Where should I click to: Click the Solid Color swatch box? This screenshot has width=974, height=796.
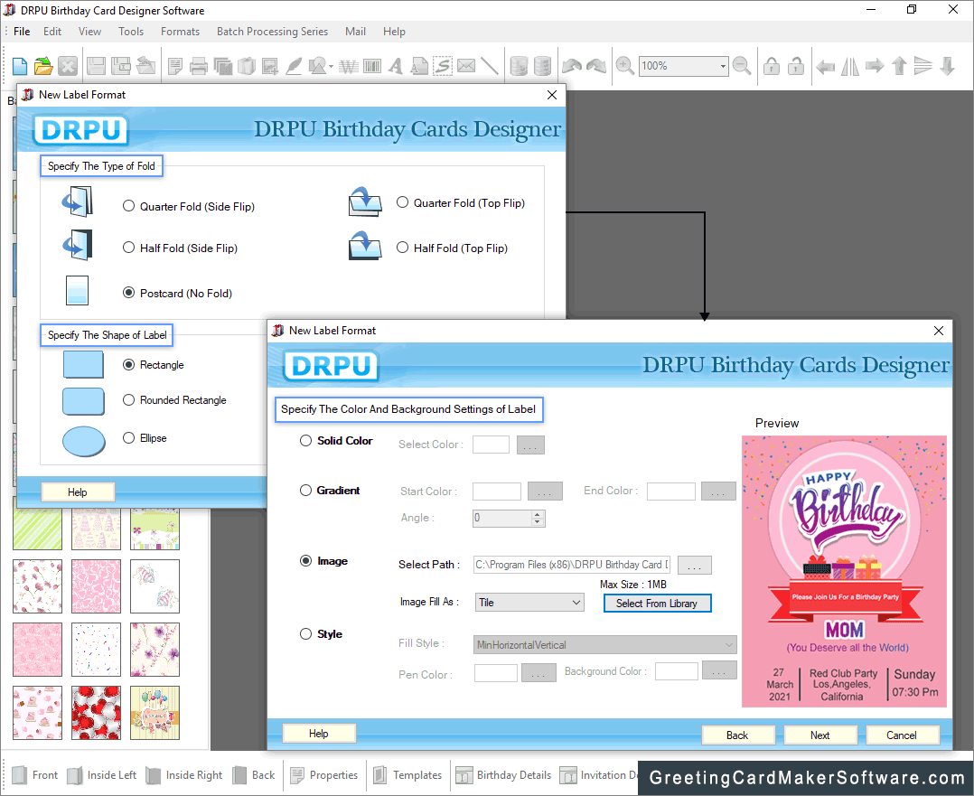[x=491, y=445]
